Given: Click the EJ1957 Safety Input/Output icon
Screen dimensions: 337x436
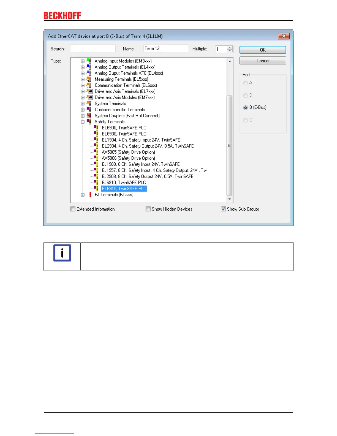Looking at the screenshot, I should (x=96, y=170).
